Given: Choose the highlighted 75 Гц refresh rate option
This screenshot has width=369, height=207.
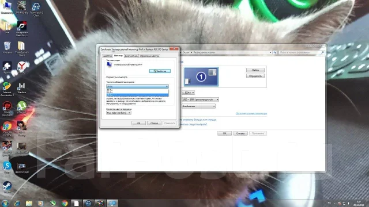Looking at the screenshot, I should (x=137, y=95).
